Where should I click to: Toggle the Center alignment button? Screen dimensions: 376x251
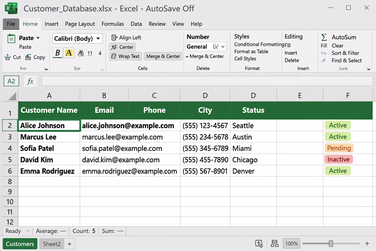(x=122, y=47)
